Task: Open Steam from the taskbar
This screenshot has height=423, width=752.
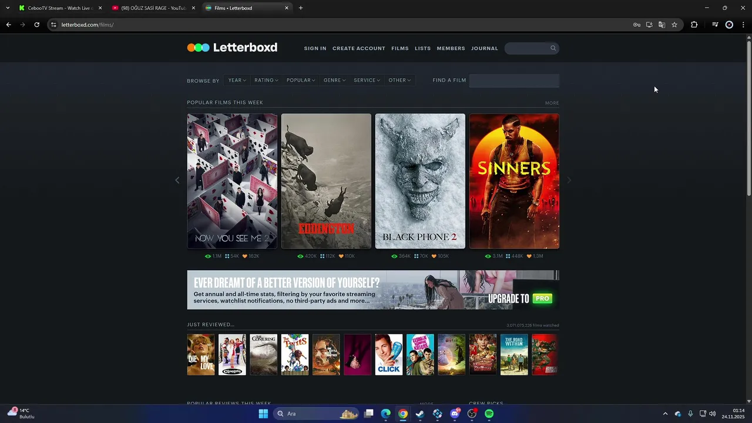Action: (420, 414)
